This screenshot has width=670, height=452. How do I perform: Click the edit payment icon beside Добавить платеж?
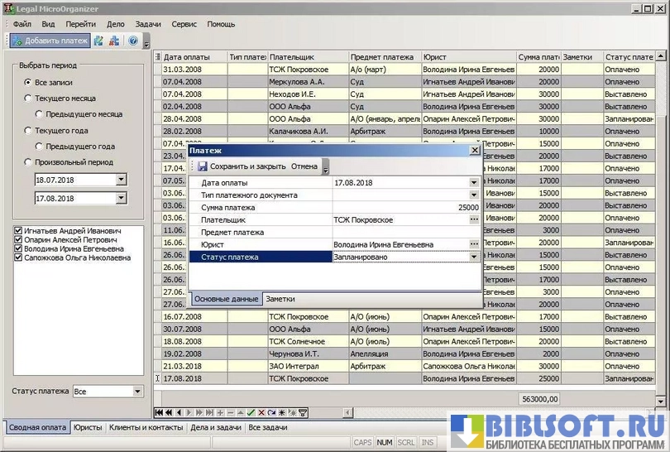click(x=98, y=41)
